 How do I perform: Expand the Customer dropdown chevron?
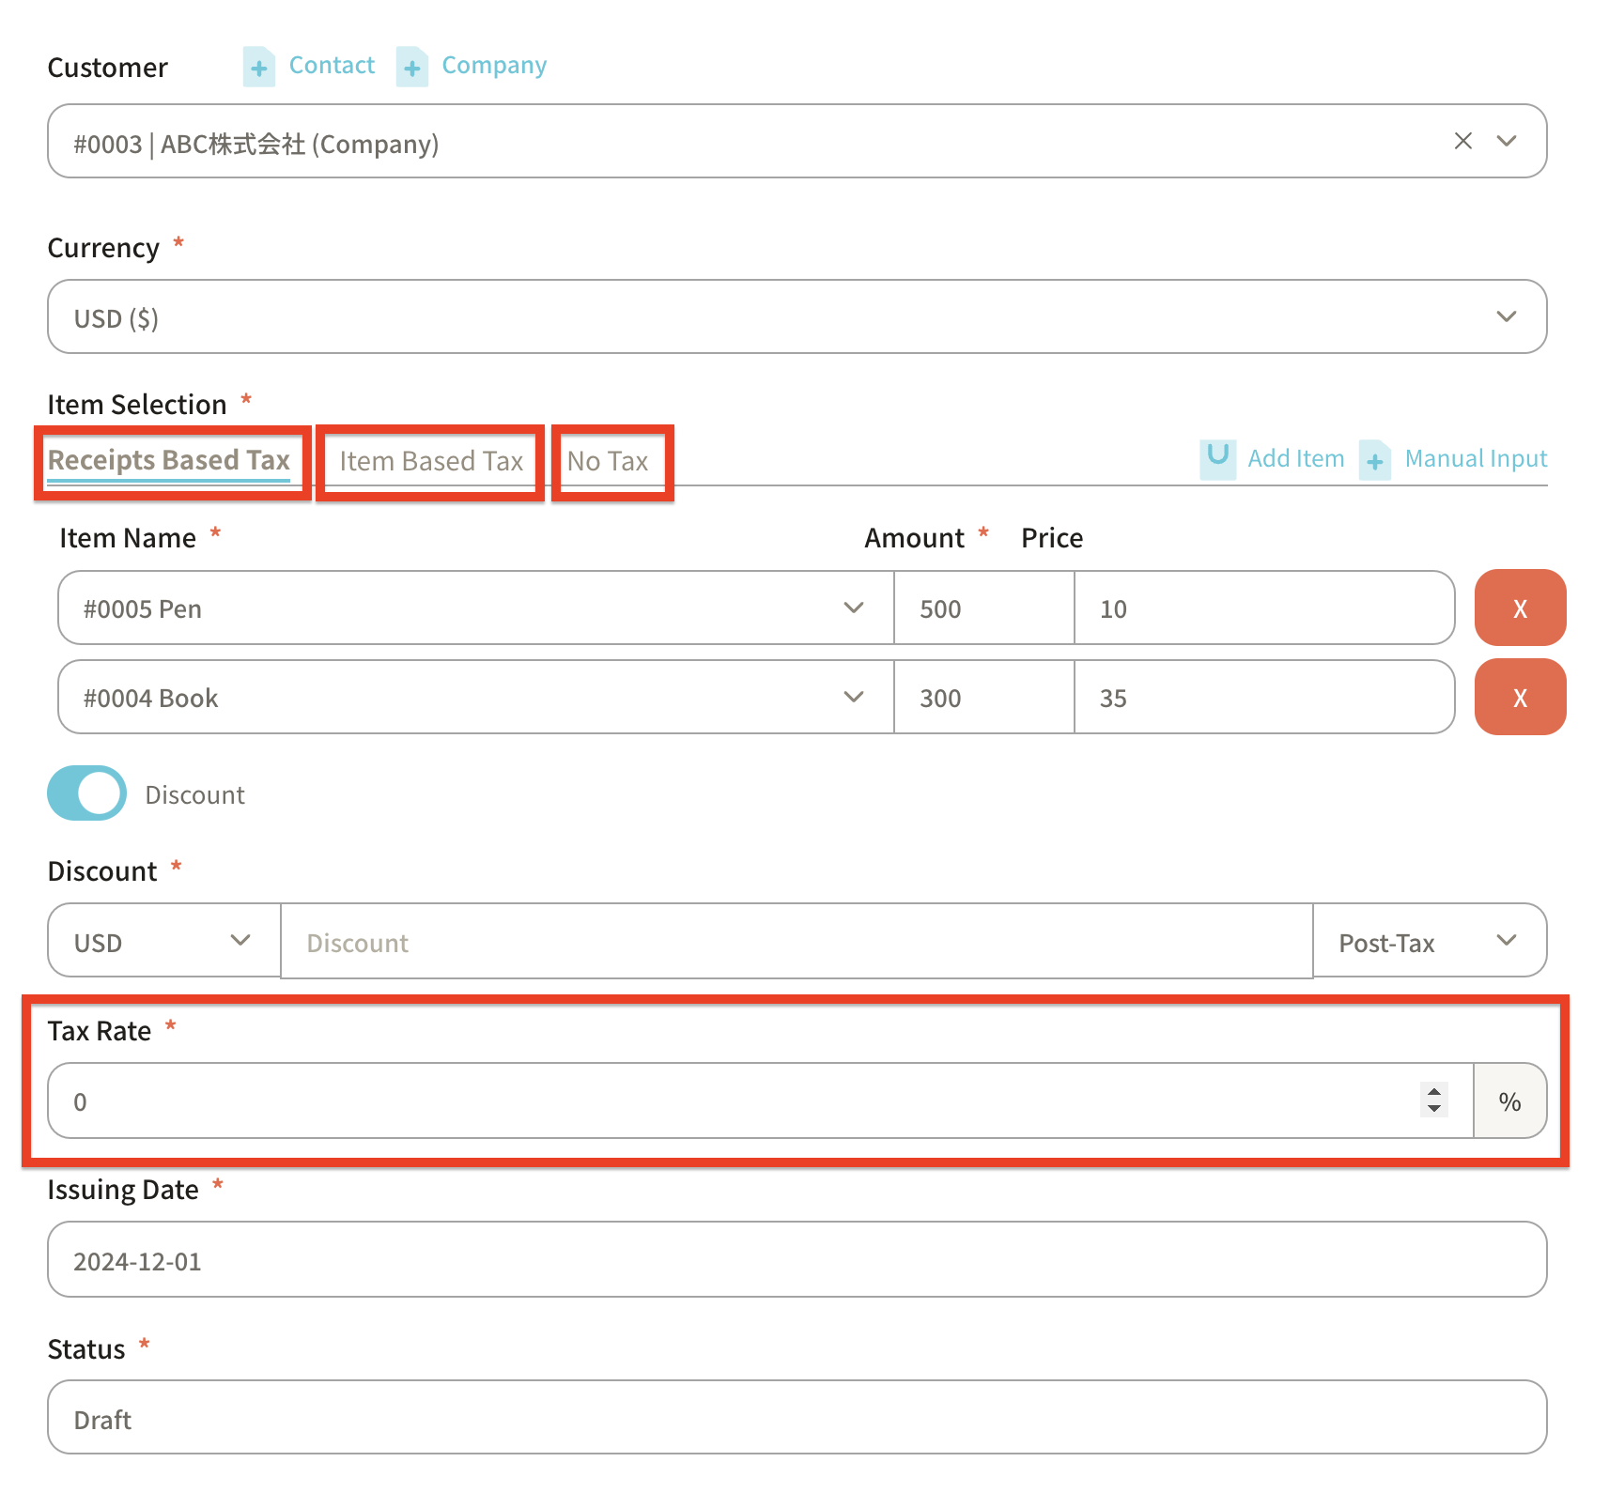1507,141
